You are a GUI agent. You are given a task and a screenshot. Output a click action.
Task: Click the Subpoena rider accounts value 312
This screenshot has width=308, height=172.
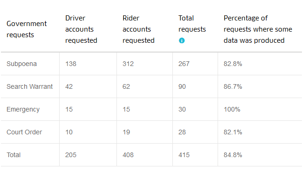[x=128, y=64]
